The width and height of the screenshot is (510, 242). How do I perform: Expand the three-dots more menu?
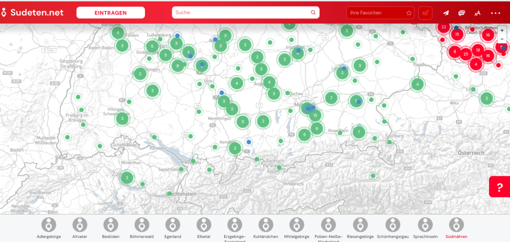495,13
